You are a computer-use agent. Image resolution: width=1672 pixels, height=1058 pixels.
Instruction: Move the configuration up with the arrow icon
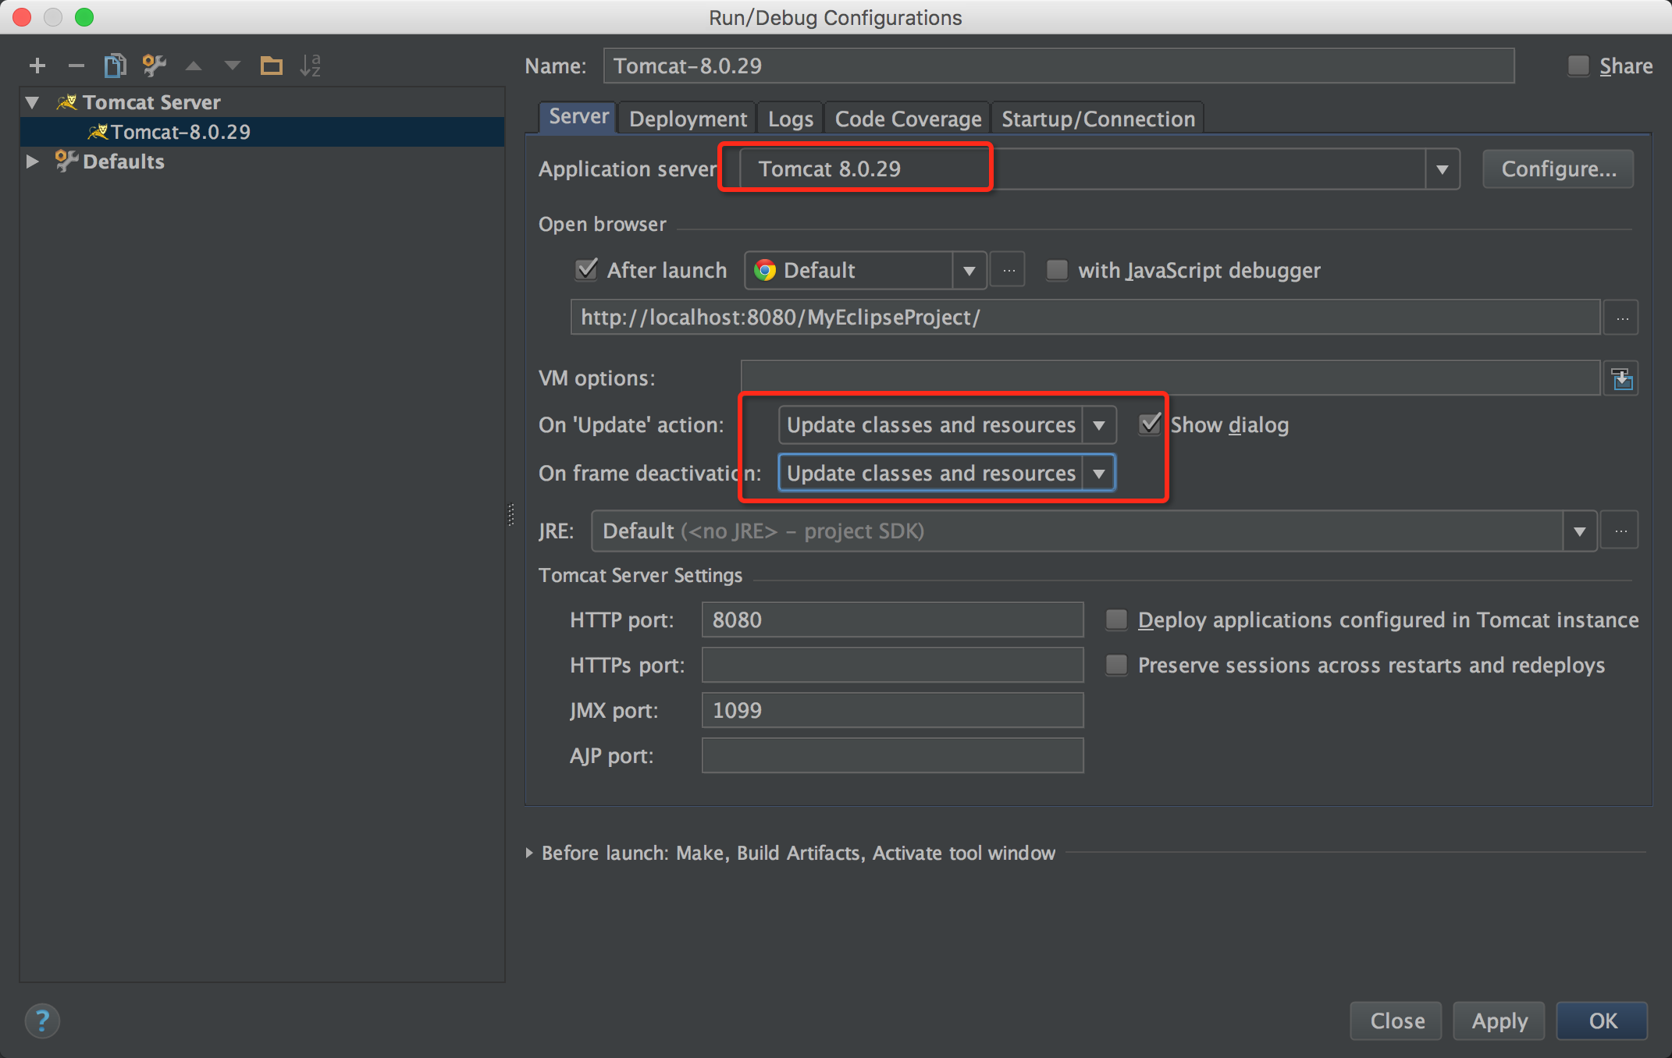point(194,66)
